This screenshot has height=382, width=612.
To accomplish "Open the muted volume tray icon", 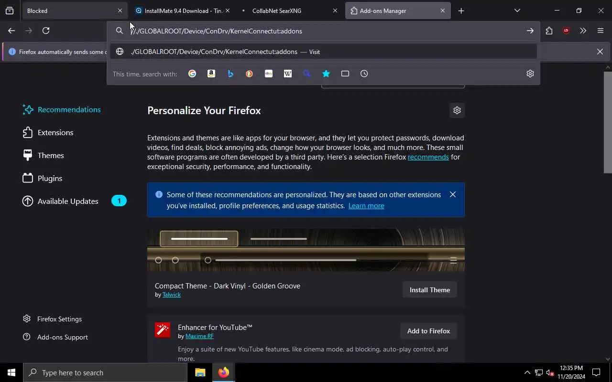I will (550, 372).
